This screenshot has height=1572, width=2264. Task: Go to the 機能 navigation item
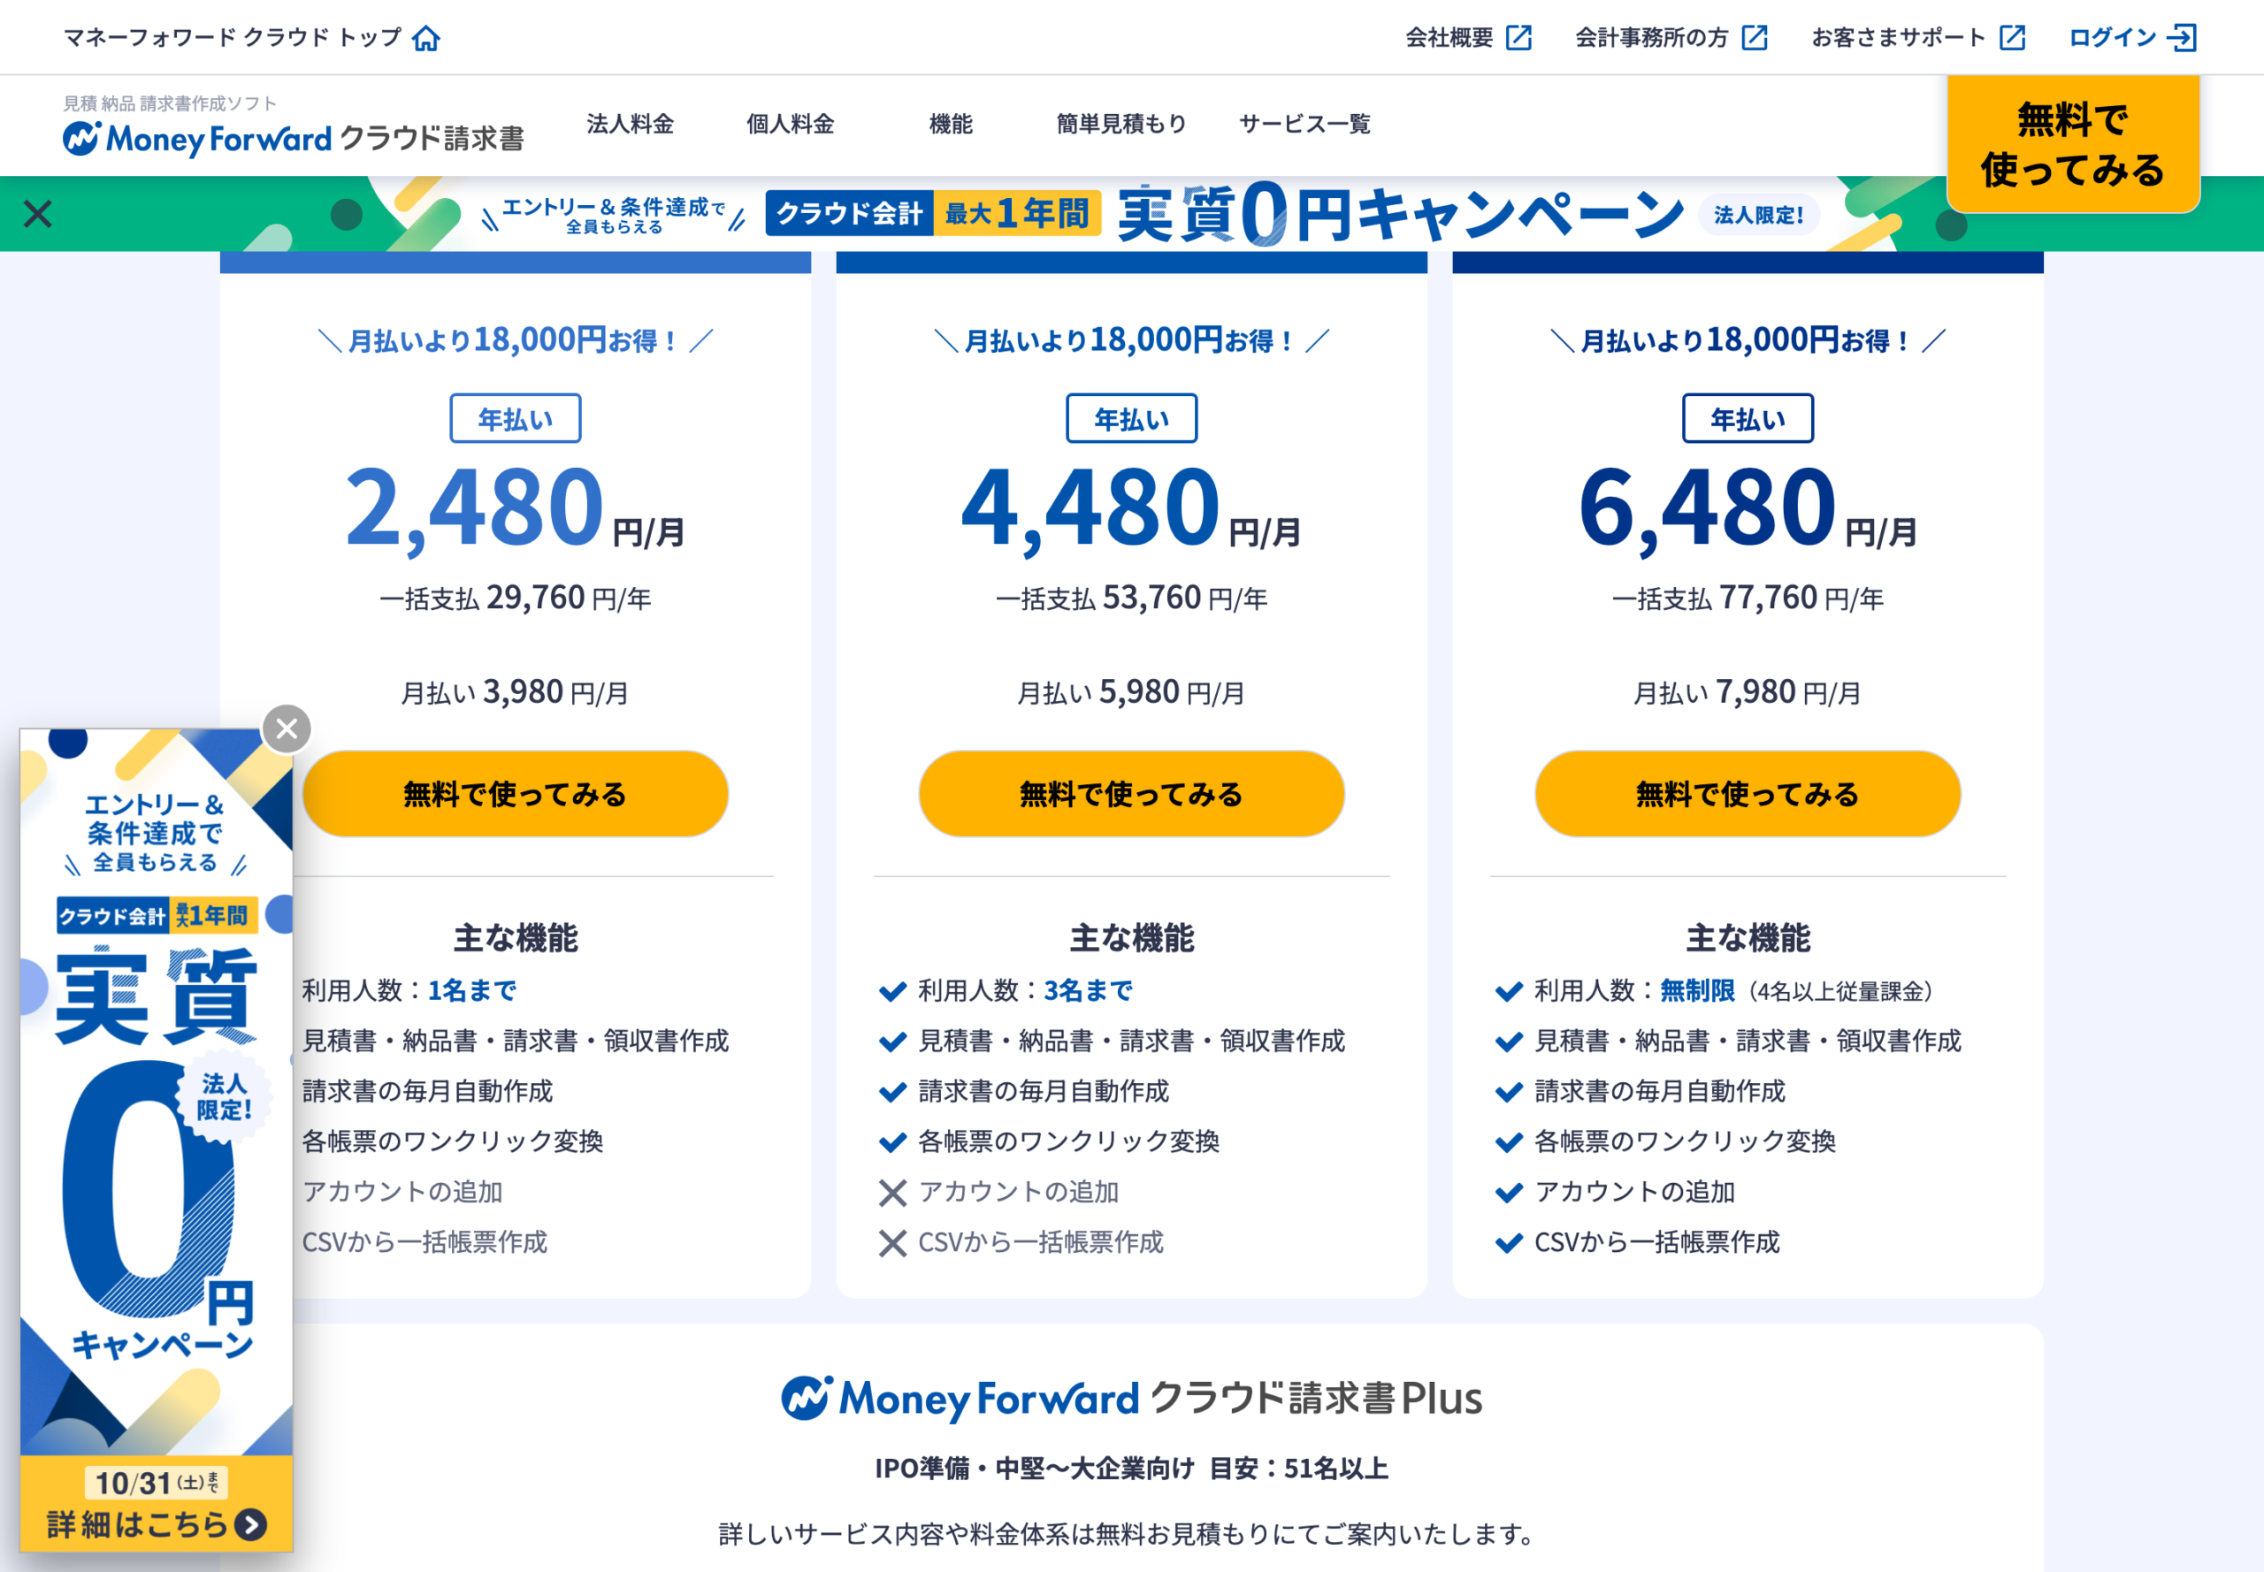[x=951, y=124]
